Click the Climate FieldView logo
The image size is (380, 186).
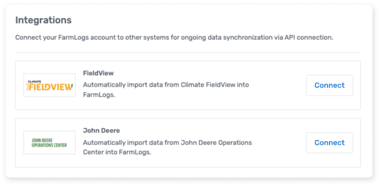pyautogui.click(x=49, y=85)
